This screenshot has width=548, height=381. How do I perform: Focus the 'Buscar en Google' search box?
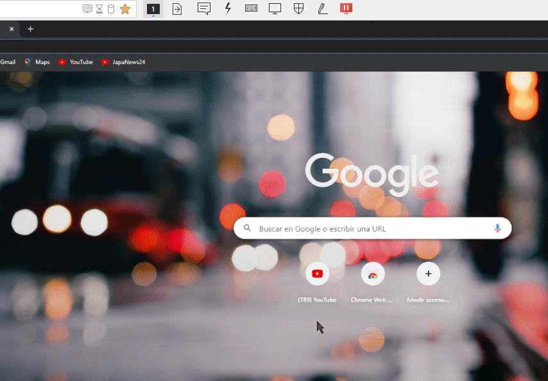point(373,228)
